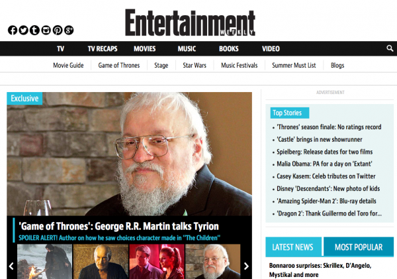Click the search magnifier icon
The width and height of the screenshot is (397, 279).
tap(390, 48)
